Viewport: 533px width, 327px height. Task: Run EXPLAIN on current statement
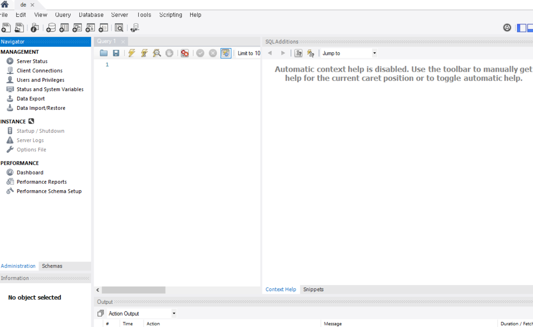pos(157,53)
